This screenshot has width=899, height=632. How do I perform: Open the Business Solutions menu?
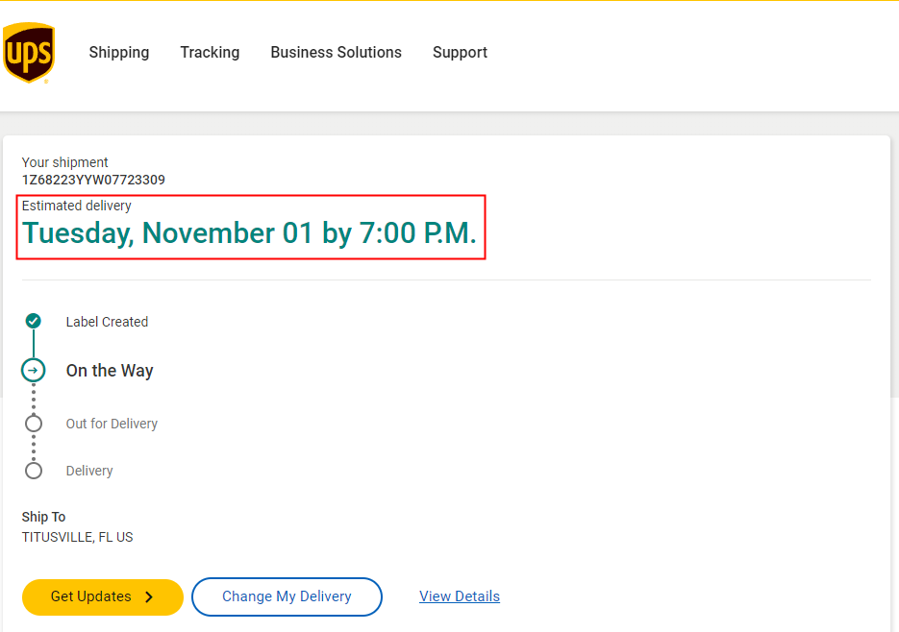(336, 53)
